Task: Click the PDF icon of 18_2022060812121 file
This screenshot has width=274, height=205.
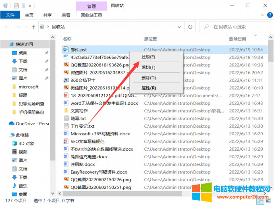Action: pos(66,95)
